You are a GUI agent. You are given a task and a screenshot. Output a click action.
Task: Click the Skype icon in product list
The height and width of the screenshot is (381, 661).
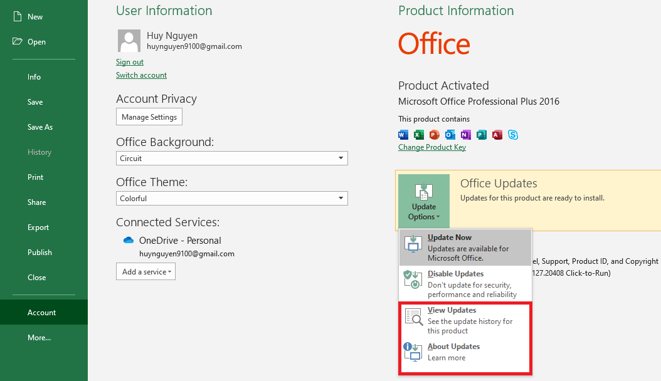(x=513, y=135)
